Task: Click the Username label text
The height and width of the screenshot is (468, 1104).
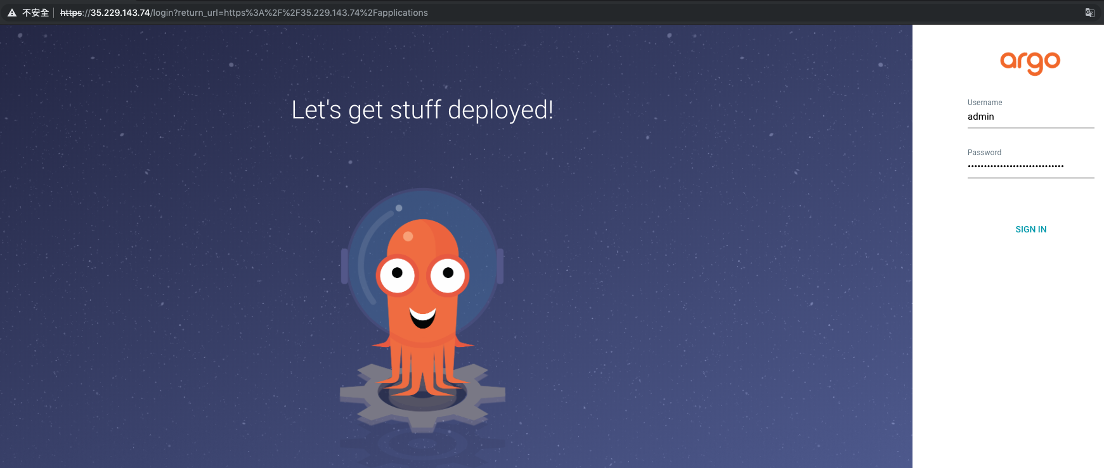Action: [984, 103]
